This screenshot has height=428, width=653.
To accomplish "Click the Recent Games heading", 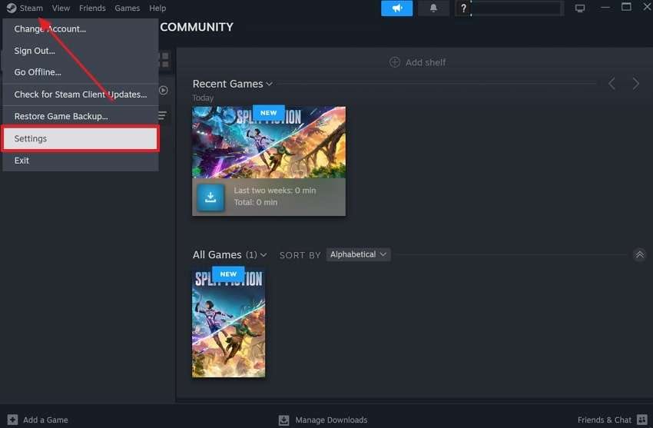I will pos(227,84).
